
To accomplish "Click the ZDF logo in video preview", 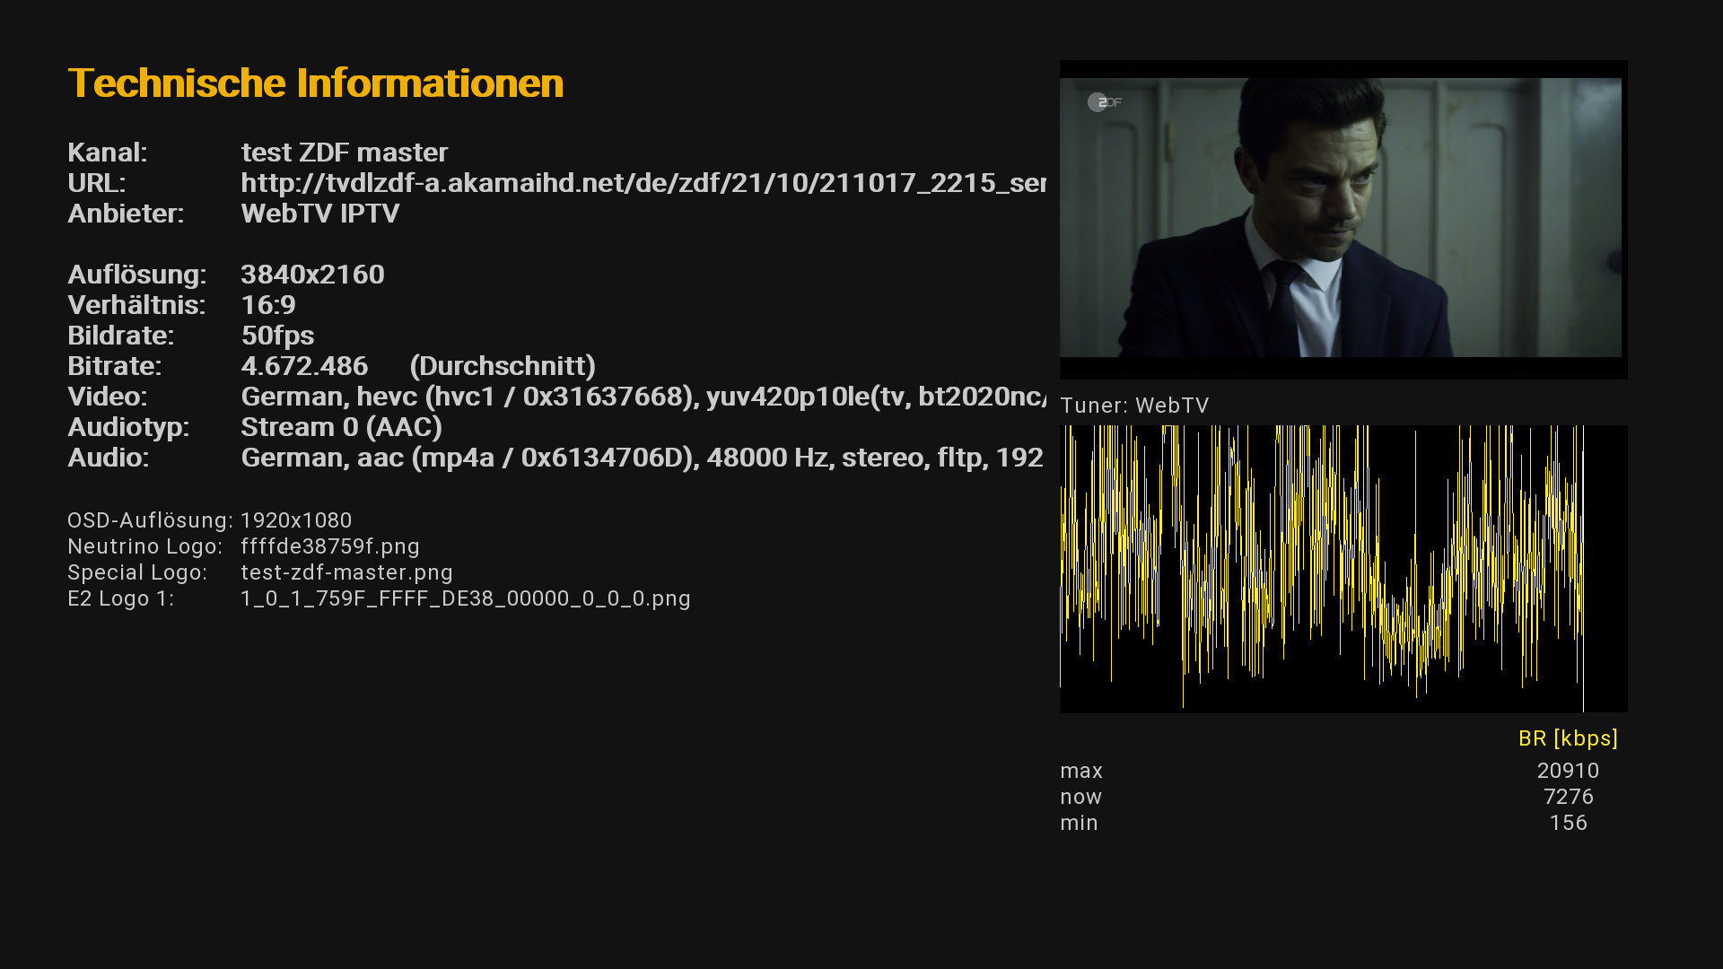I will pyautogui.click(x=1105, y=102).
